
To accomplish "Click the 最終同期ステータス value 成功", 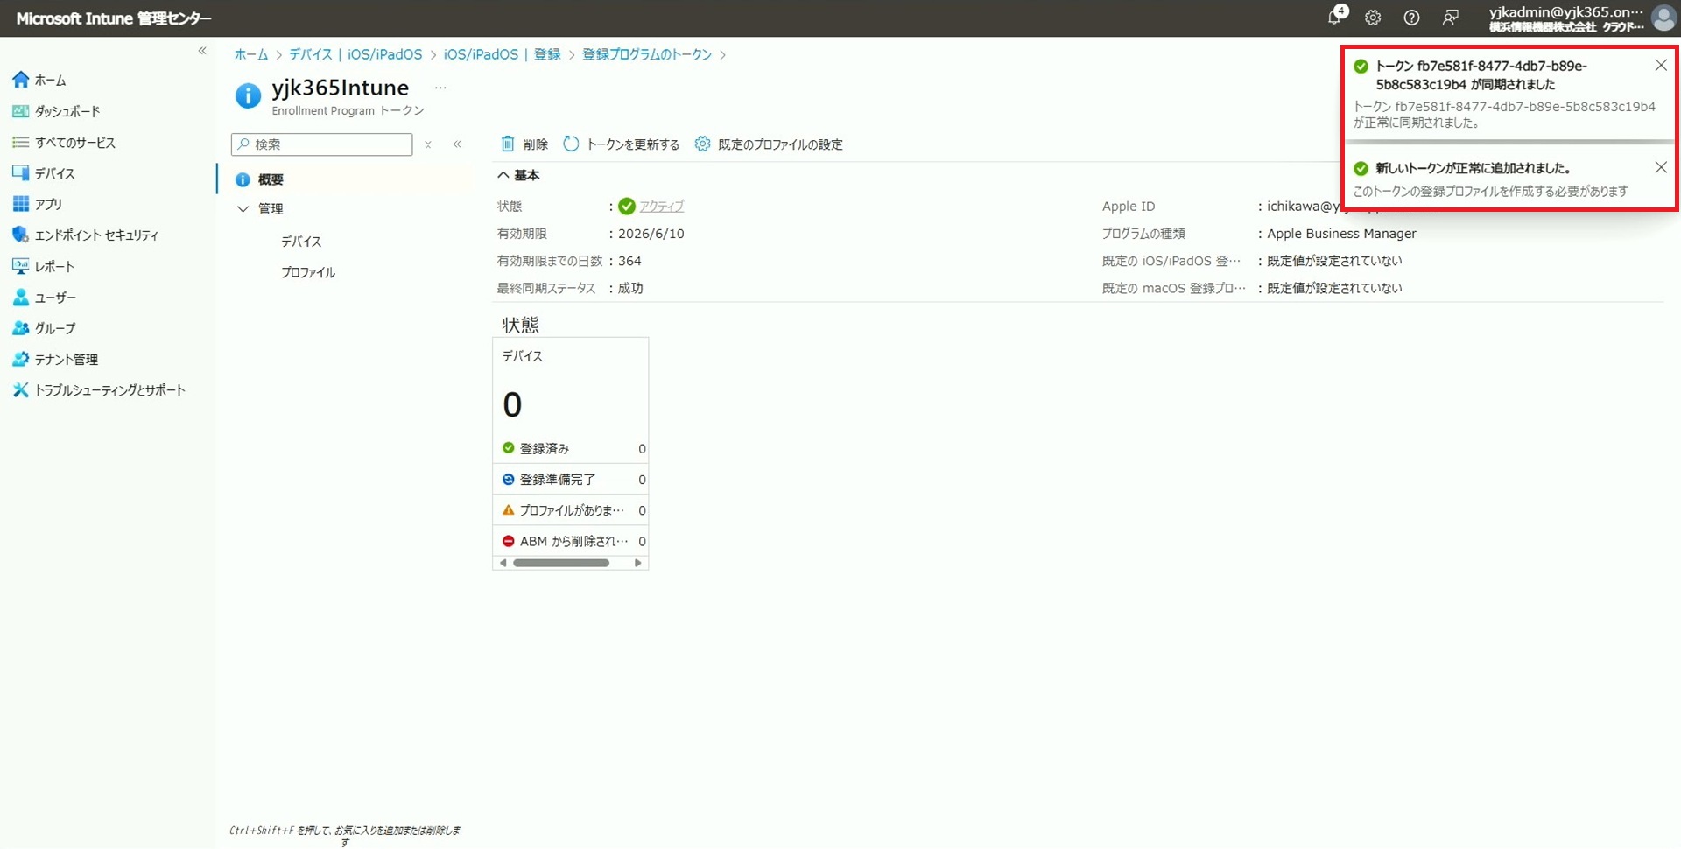I will 630,288.
